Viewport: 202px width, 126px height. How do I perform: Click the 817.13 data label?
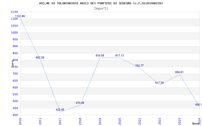click(119, 56)
